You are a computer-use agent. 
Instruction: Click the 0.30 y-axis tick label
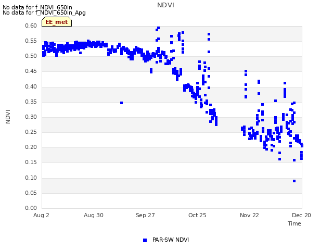tap(31, 117)
